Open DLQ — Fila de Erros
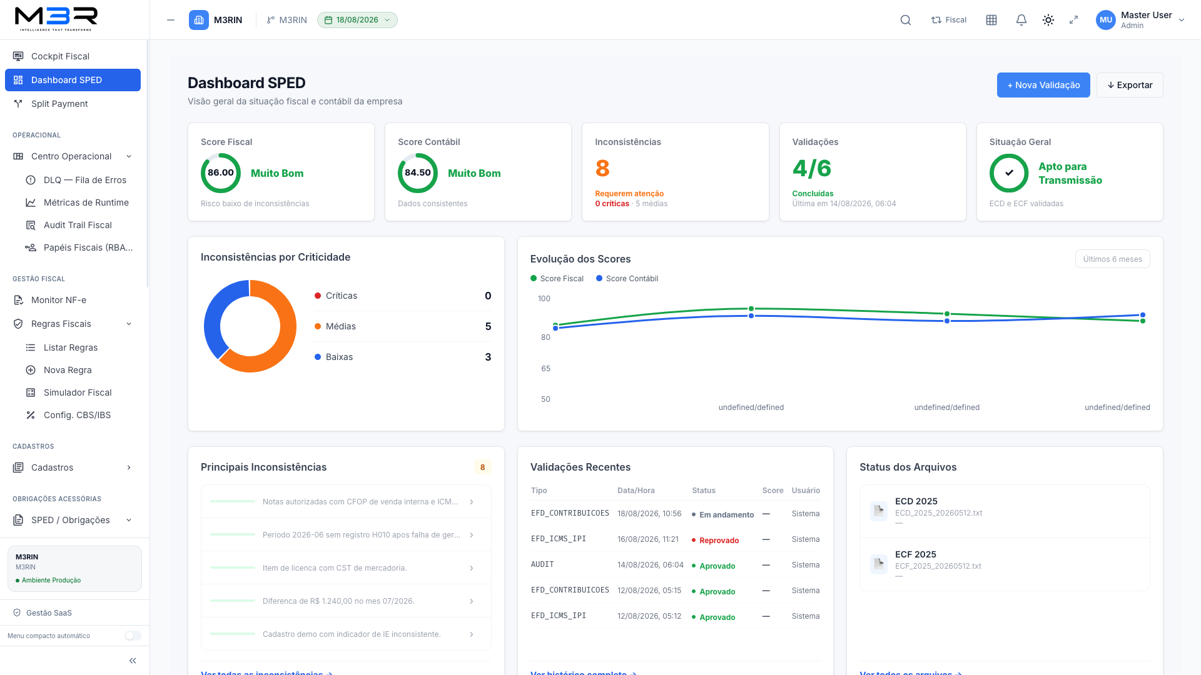Image resolution: width=1201 pixels, height=675 pixels. [79, 180]
